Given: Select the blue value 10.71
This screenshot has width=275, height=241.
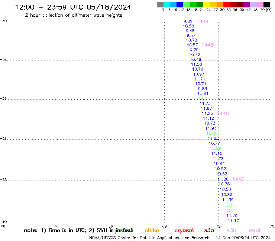Looking at the screenshot, I should click(x=201, y=84).
